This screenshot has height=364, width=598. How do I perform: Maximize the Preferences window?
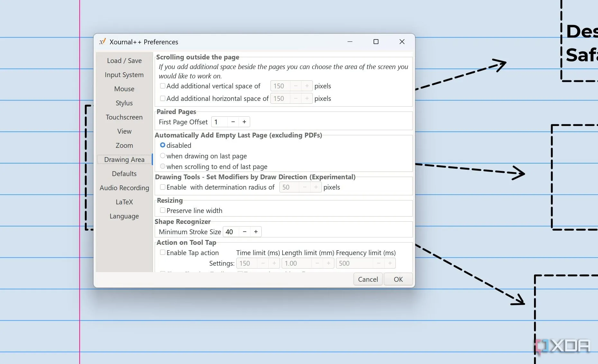coord(376,42)
